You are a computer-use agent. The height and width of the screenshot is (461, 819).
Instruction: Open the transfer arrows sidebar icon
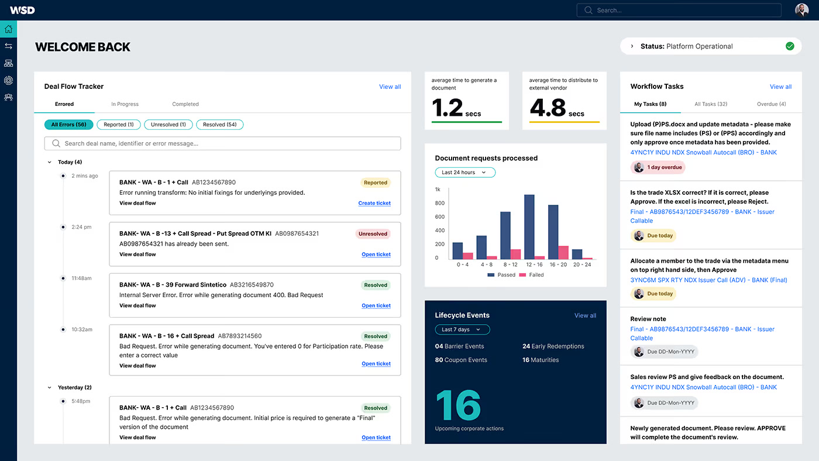pos(8,46)
